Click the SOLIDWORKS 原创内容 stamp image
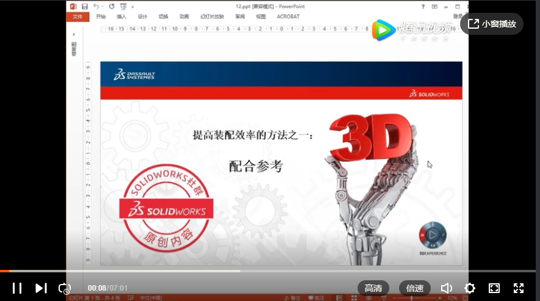This screenshot has height=301, width=540. coord(167,208)
